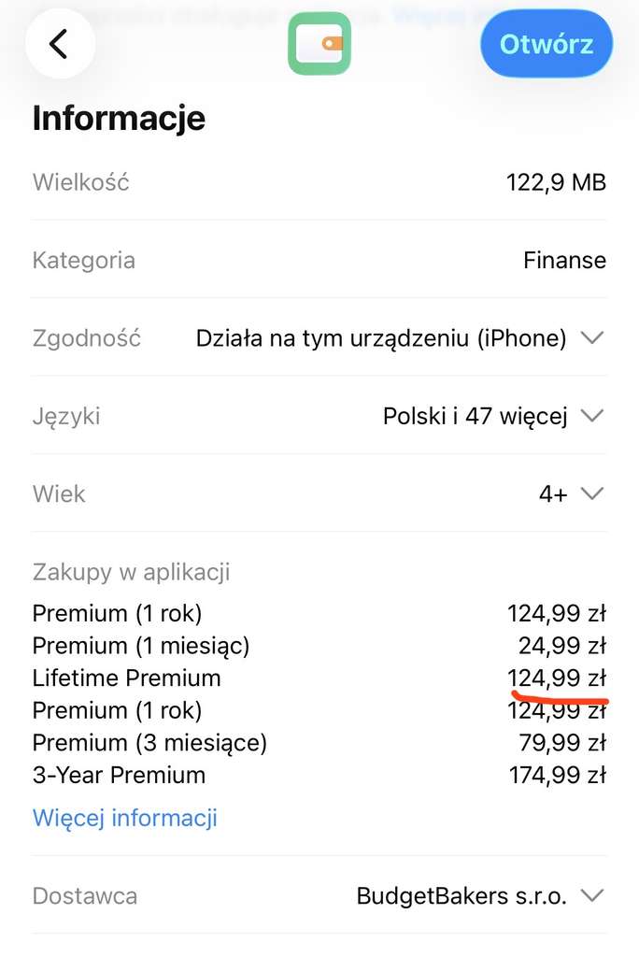Expand the Wiek age rating chevron
The height and width of the screenshot is (957, 639).
(592, 493)
